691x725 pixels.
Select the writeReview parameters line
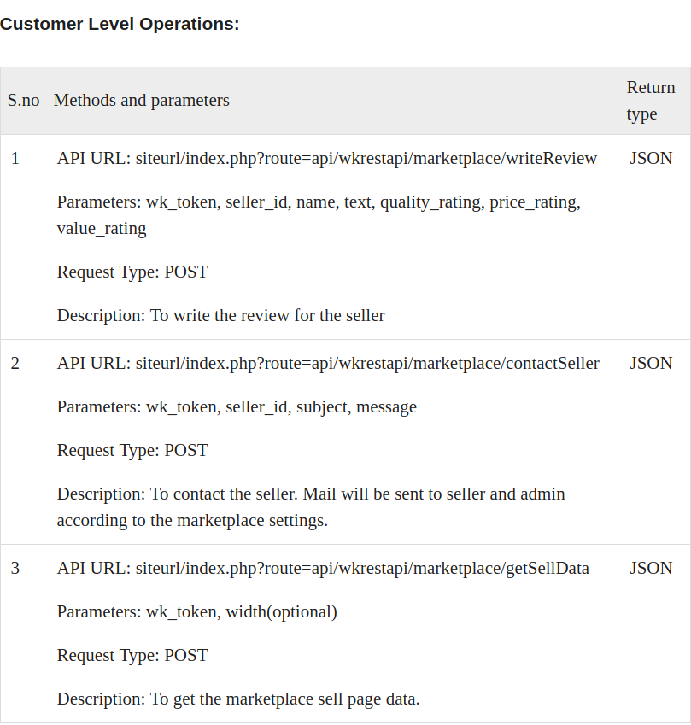pyautogui.click(x=319, y=215)
